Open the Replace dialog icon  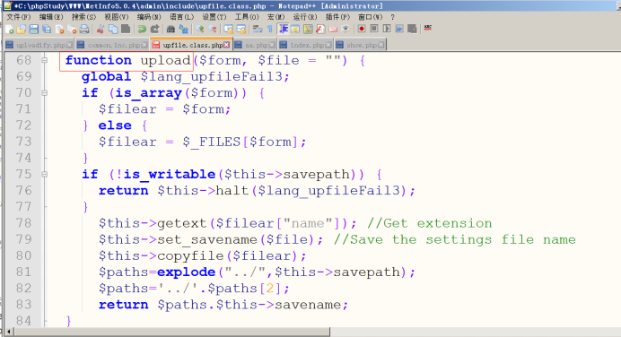tap(183, 29)
